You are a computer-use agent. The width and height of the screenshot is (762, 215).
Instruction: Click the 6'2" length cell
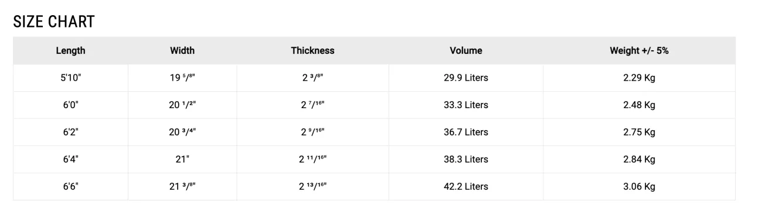71,132
